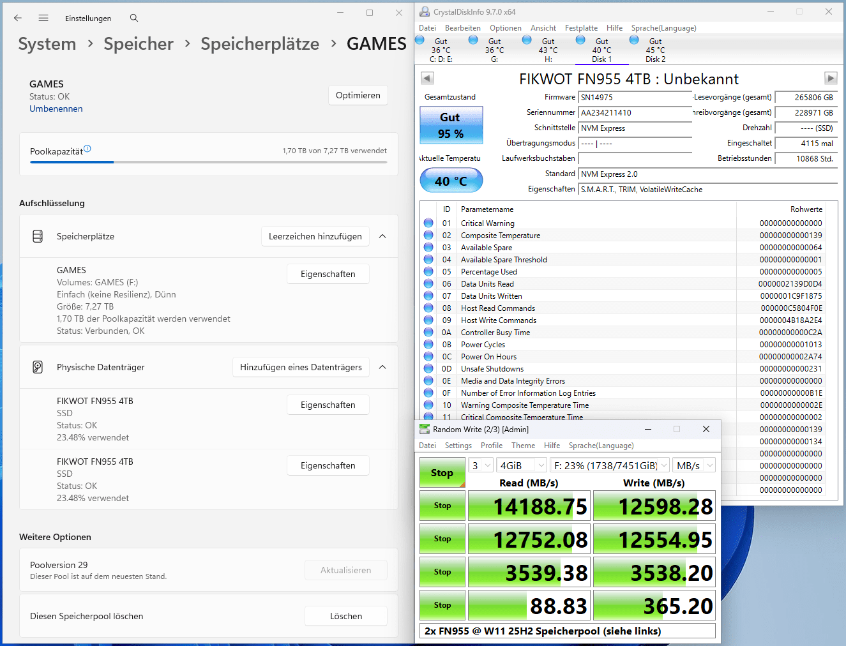Open the 4GiB test size dropdown

coord(522,465)
